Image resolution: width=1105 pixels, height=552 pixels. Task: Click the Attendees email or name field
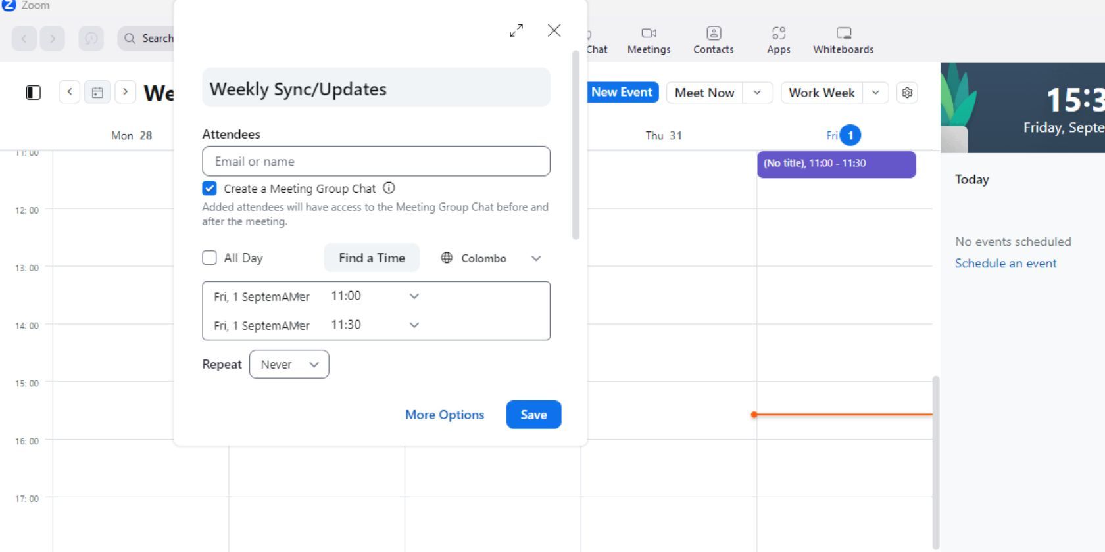pos(376,161)
